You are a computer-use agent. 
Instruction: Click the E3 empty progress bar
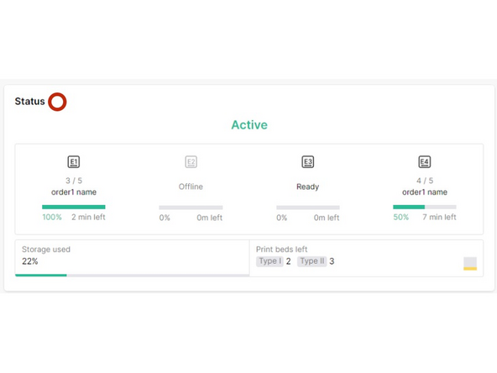(x=308, y=208)
